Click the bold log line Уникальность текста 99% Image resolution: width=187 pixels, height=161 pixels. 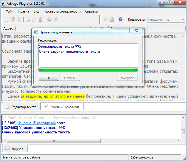[42, 128]
